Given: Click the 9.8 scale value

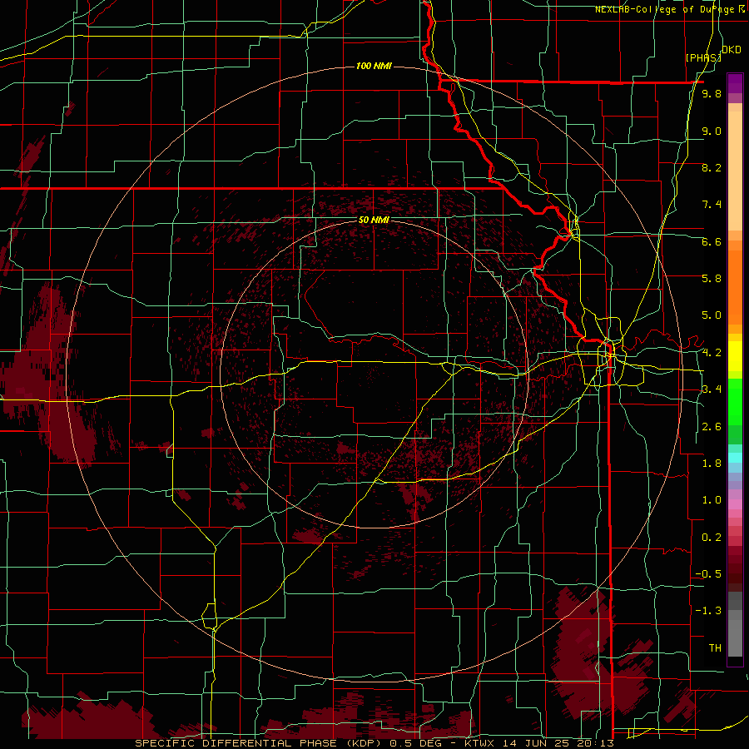Looking at the screenshot, I should (x=712, y=93).
